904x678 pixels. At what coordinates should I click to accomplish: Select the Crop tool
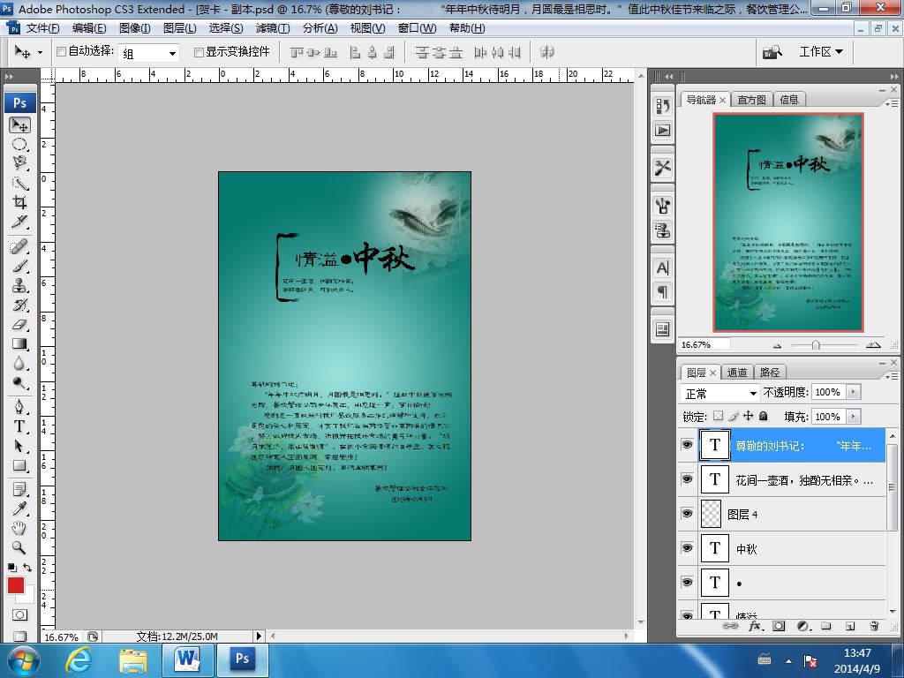point(19,203)
